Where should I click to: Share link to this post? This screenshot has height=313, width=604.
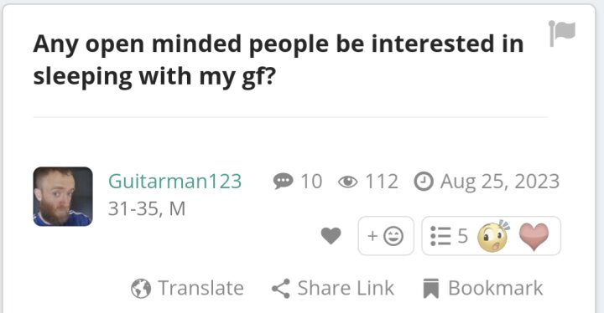333,288
